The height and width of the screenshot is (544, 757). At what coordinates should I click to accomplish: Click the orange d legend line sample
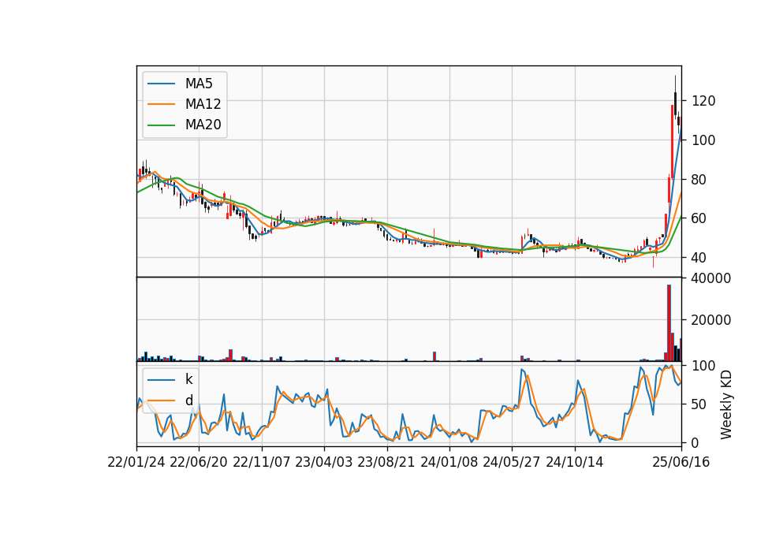tap(161, 401)
